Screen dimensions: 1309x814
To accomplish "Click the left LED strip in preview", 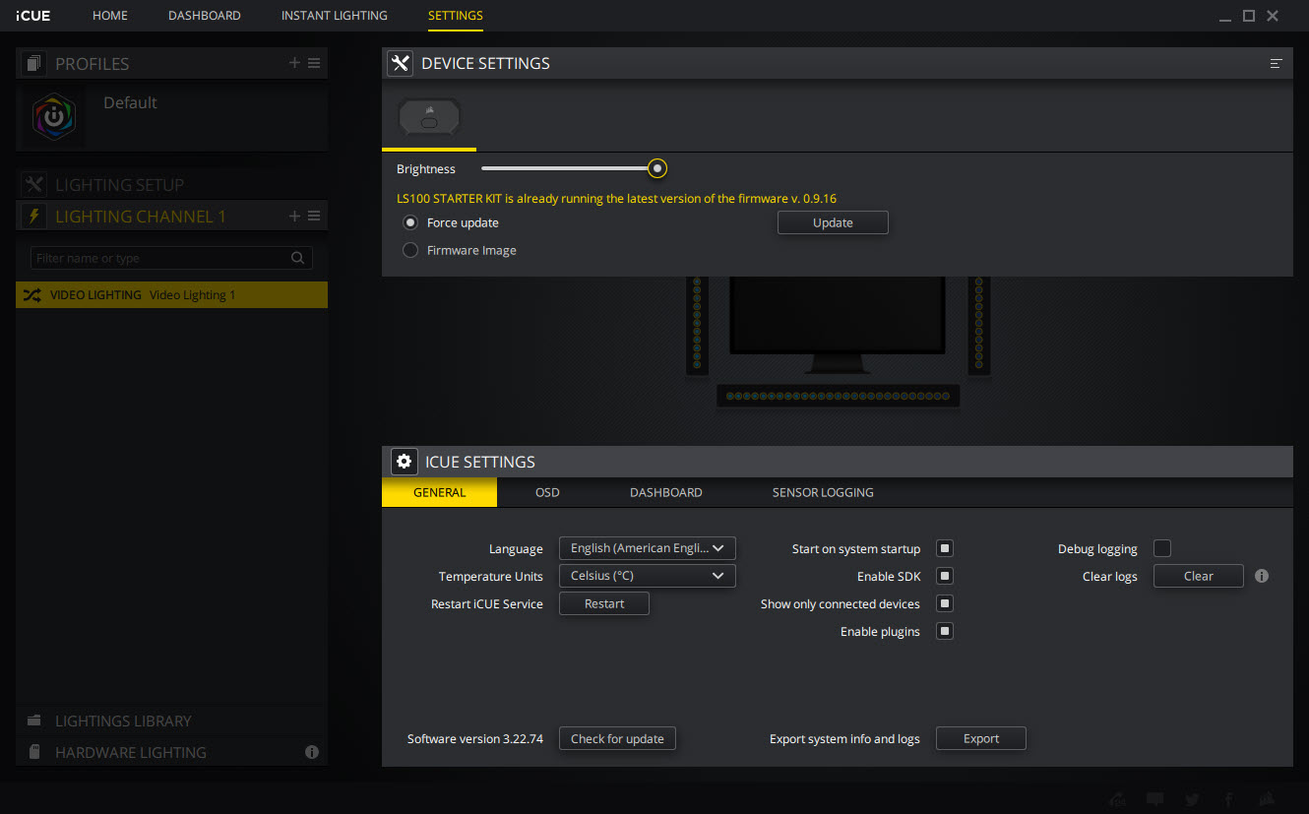I will coord(697,325).
